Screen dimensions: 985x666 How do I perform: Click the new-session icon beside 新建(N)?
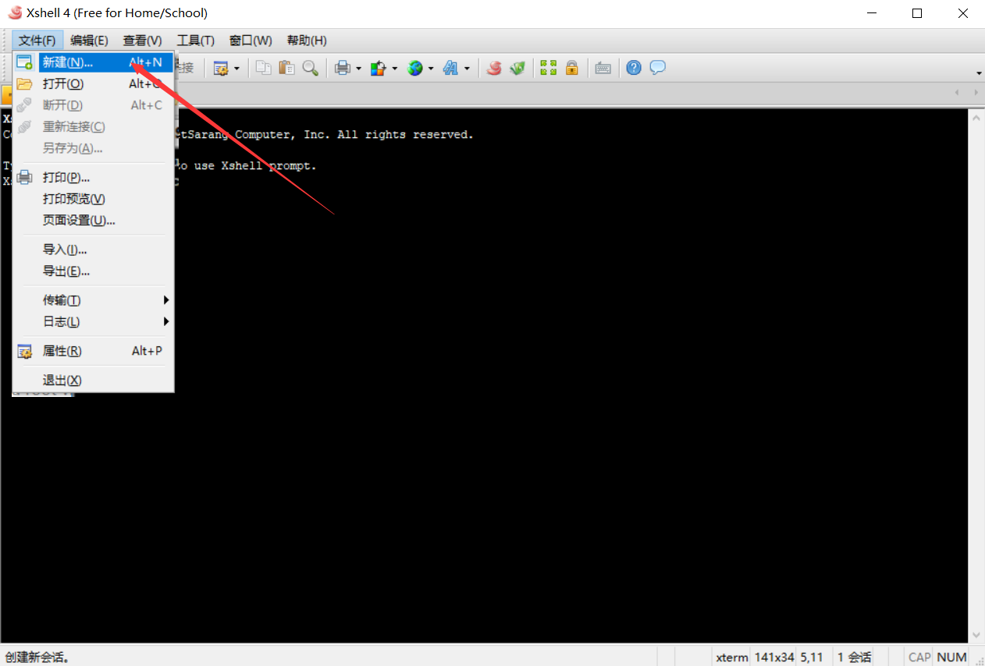24,62
